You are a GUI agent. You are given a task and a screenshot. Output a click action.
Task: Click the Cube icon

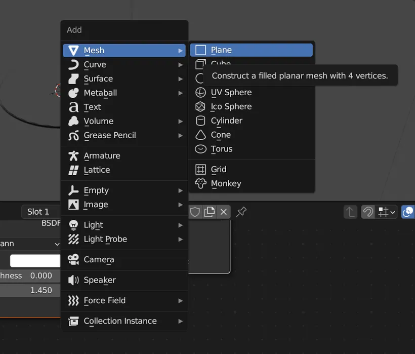coord(200,64)
